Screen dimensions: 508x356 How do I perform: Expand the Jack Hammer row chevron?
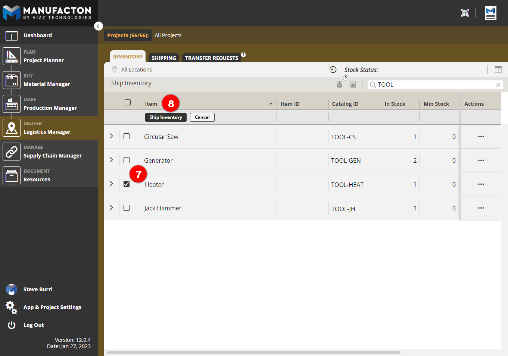pyautogui.click(x=111, y=208)
